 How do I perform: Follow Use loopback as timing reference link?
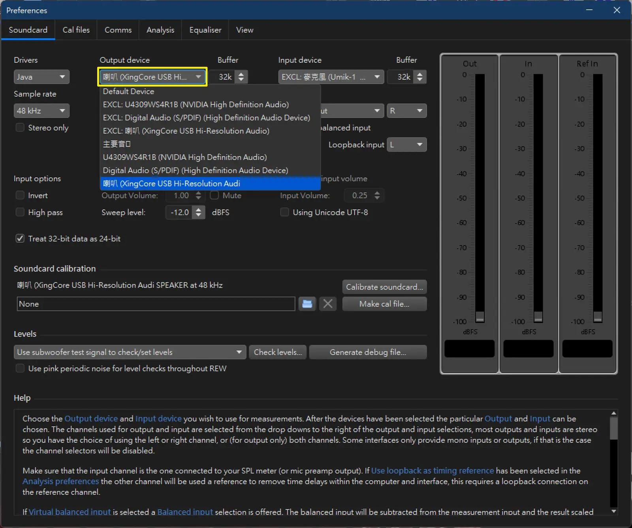pyautogui.click(x=433, y=471)
